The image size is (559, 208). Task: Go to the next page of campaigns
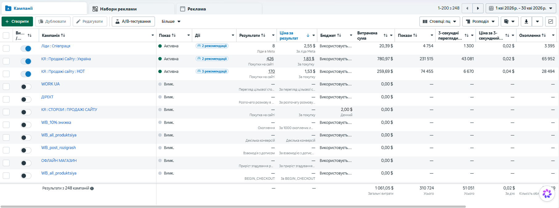[478, 8]
